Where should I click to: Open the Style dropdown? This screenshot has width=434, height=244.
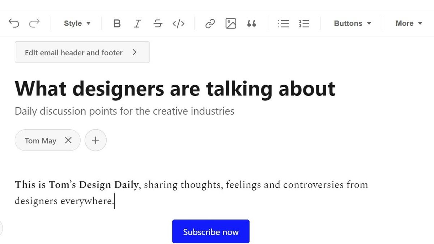coord(77,23)
